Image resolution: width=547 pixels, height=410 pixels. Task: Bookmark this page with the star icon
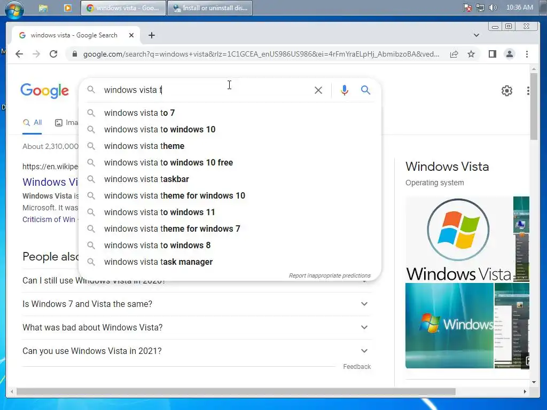click(471, 54)
